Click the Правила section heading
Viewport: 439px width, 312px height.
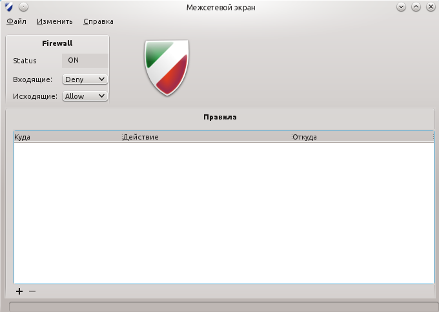point(220,117)
